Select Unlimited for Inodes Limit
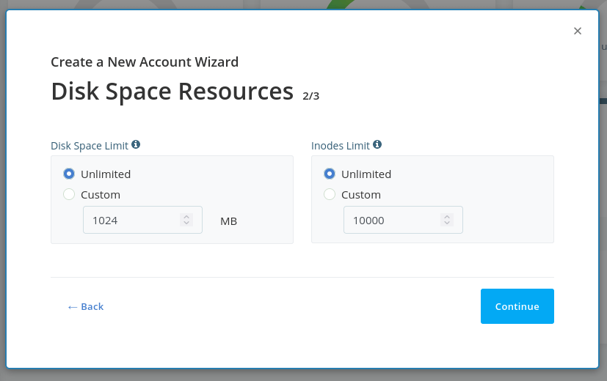607x381 pixels. (330, 174)
